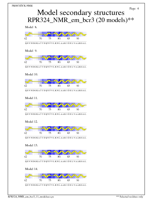Select the "Model 8." label
Image resolution: width=161 pixels, height=208 pixels.
(31, 27)
